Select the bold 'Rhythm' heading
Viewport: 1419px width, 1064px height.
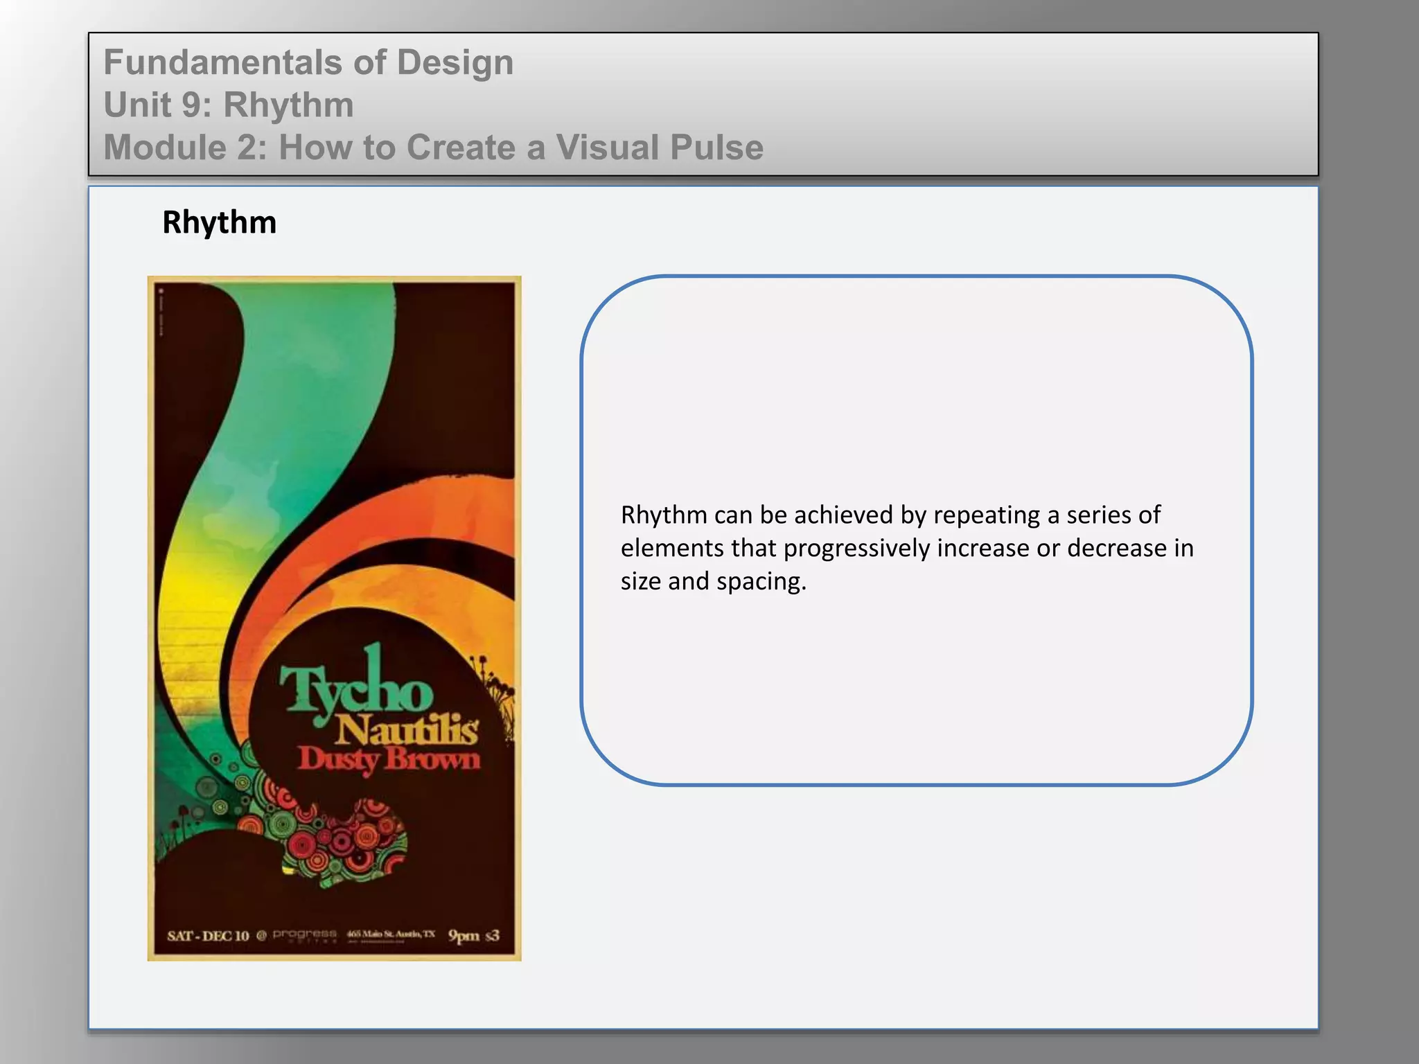[x=219, y=222]
